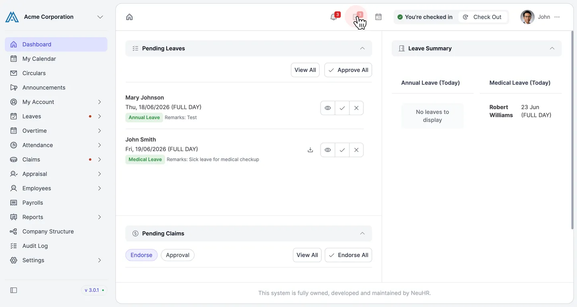Expand the My Account submenu chevron
Screen dimensions: 577x307
(x=99, y=102)
